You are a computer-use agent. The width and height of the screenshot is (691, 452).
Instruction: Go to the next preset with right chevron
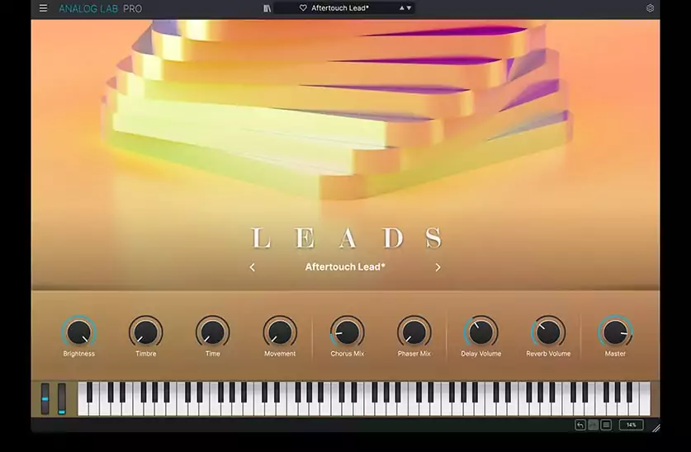point(438,267)
